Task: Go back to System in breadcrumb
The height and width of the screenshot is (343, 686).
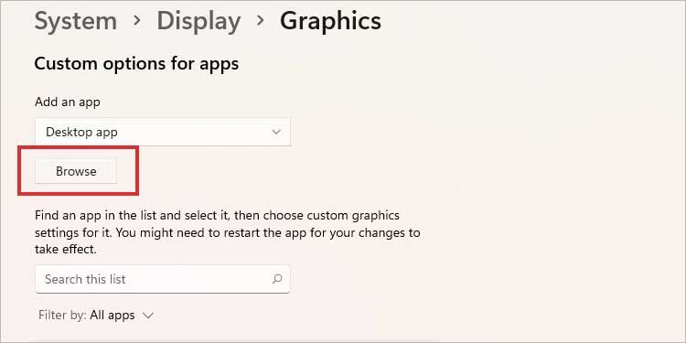Action: coord(76,20)
